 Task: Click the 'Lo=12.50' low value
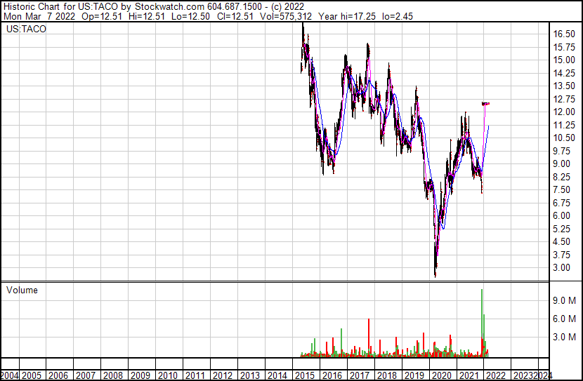tap(190, 16)
